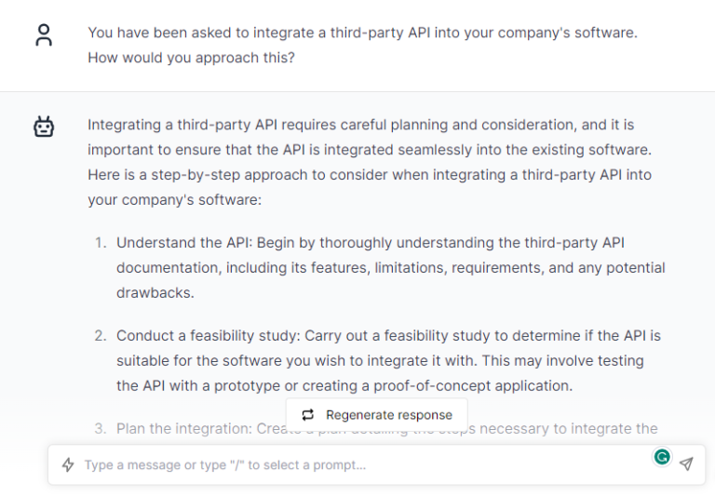Click list number marker 3
Screen dimensions: 715x497
[101, 429]
